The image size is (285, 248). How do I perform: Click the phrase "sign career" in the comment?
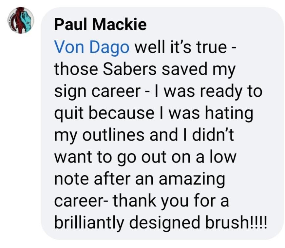(x=97, y=92)
